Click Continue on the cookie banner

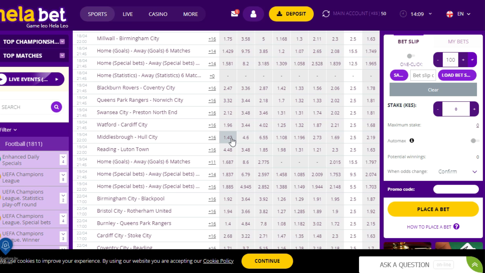(267, 261)
